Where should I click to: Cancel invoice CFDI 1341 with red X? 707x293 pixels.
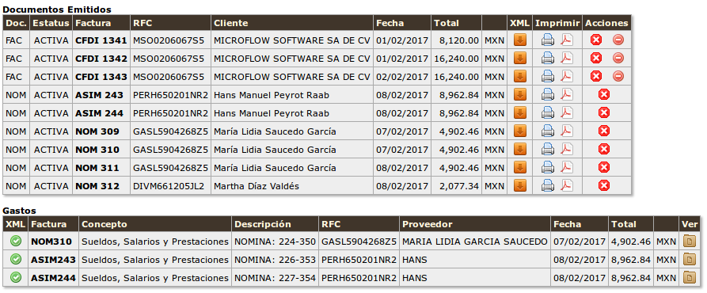(596, 40)
